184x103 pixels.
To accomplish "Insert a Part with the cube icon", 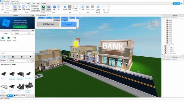I will (x=54, y=7).
